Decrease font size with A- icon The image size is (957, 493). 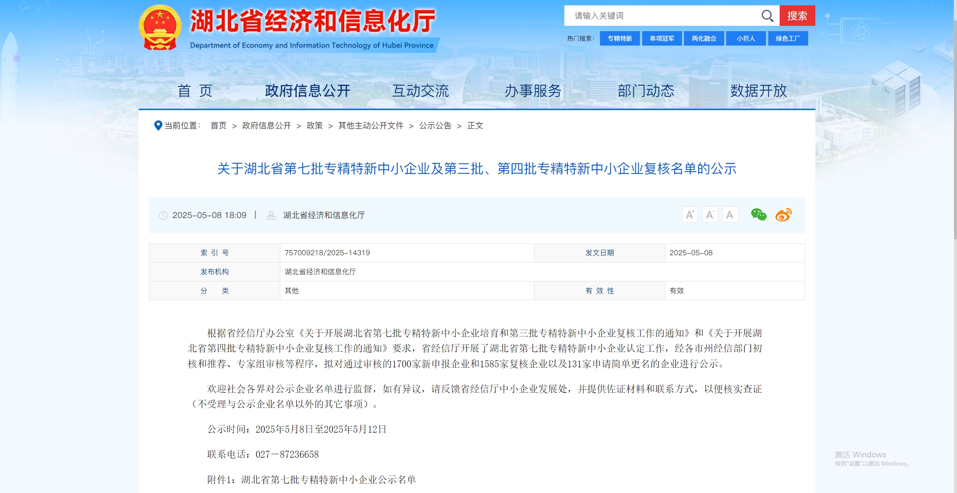coord(710,215)
